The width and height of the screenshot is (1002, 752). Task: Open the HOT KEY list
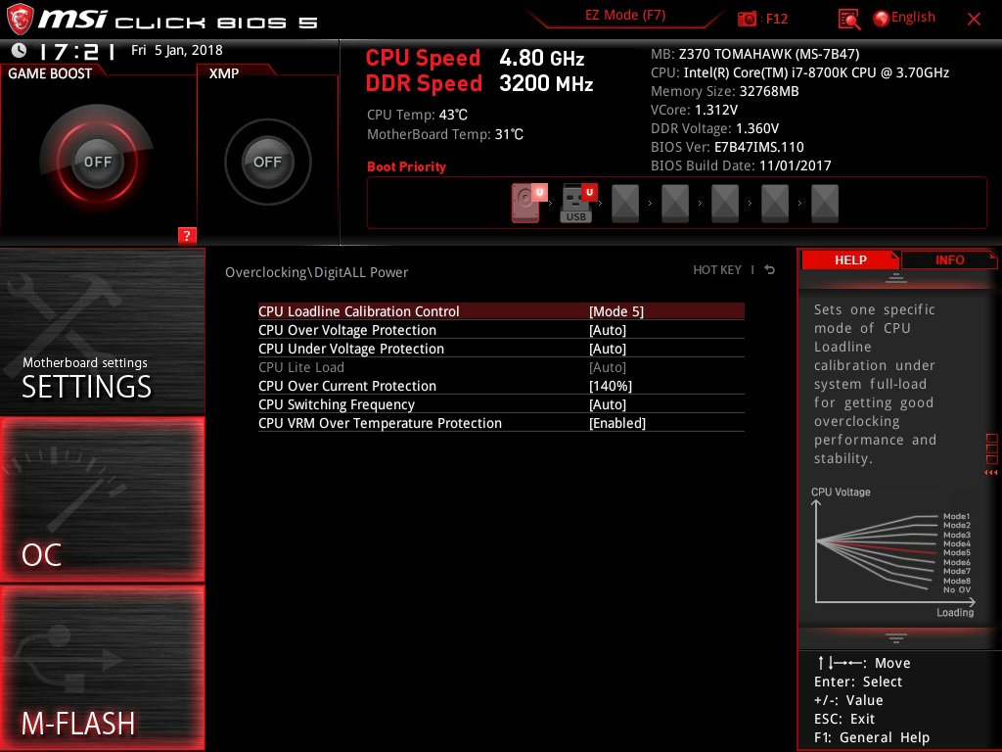(717, 270)
